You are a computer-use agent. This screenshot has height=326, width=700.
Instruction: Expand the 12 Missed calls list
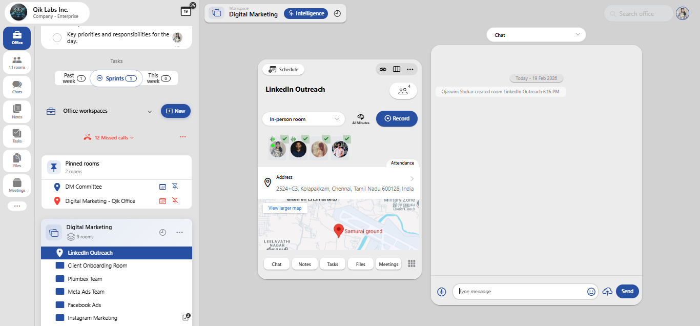pos(110,137)
